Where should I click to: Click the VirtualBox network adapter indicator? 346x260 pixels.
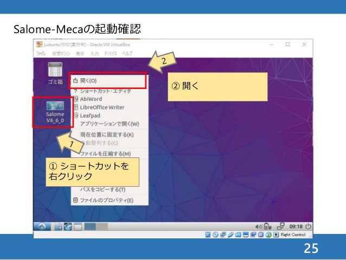coord(223,234)
